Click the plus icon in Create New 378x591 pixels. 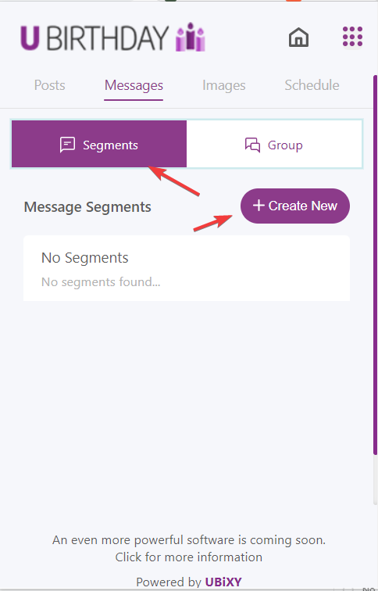coord(259,206)
